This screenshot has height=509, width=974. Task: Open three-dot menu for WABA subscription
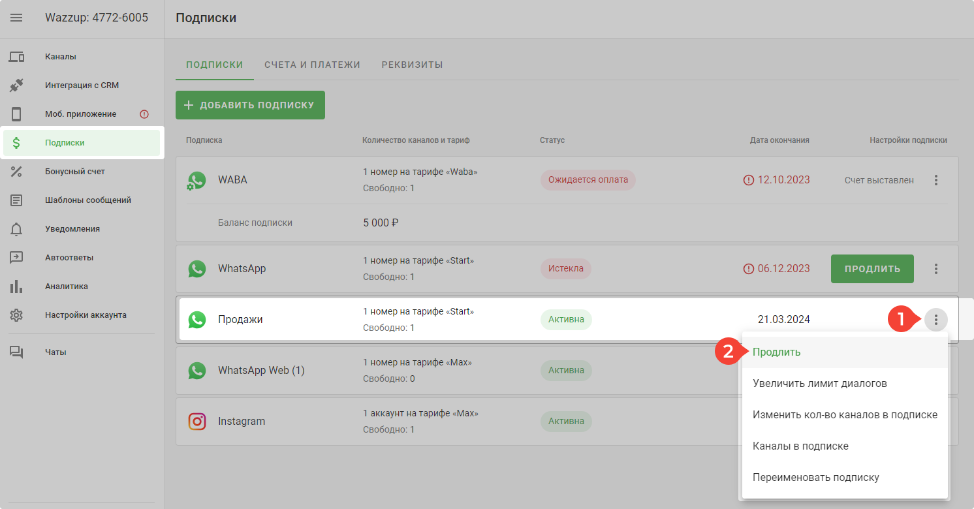(x=935, y=180)
